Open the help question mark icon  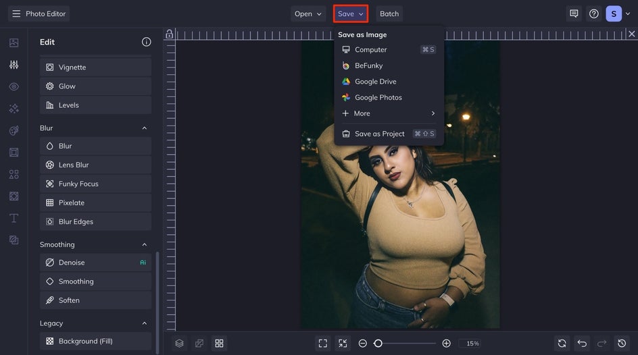tap(593, 13)
